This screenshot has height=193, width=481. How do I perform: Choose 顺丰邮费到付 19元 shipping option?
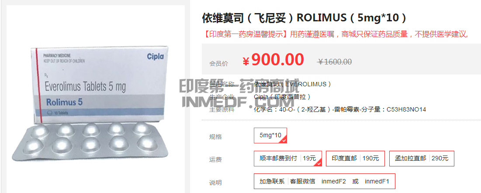pos(288,159)
